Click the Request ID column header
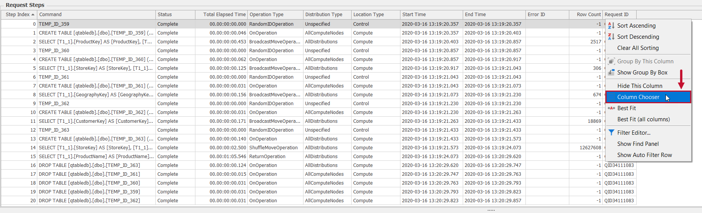The image size is (702, 213). click(x=619, y=15)
